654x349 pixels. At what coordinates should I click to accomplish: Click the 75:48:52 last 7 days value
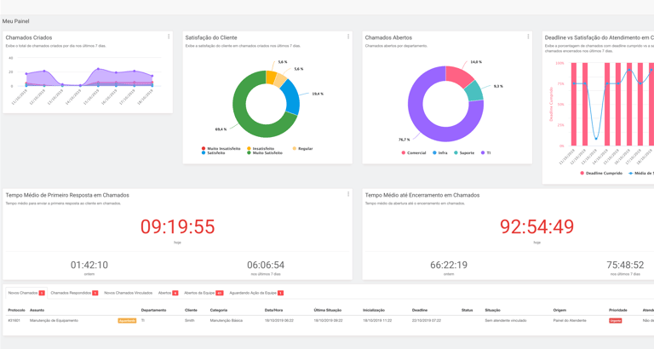625,265
